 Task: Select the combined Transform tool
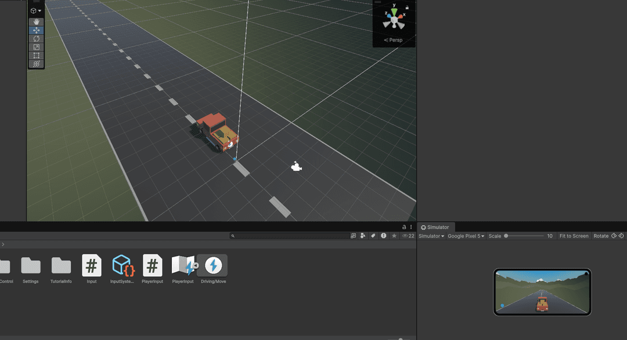[x=36, y=64]
